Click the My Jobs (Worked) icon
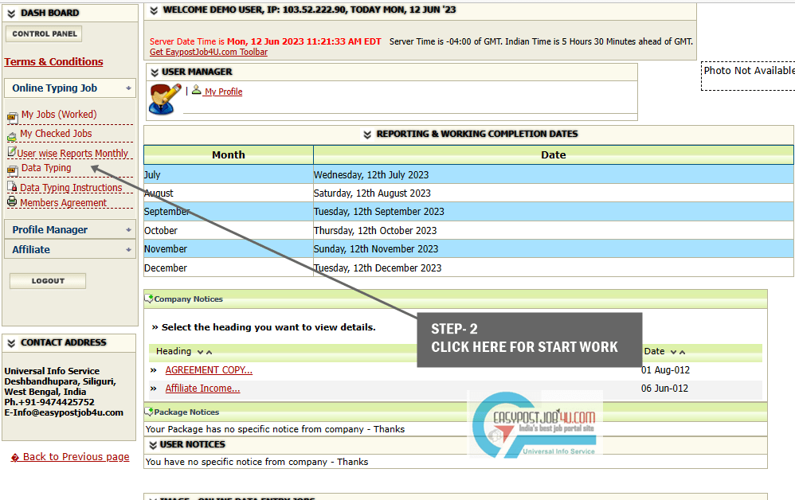 (13, 118)
